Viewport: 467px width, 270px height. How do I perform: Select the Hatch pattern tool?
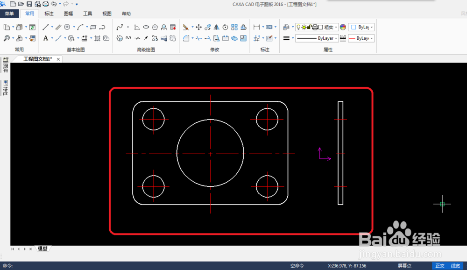[97, 38]
